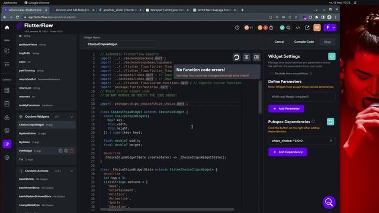Image resolution: width=379 pixels, height=213 pixels.
Task: Select changeDataType custom action
Action: coord(46,205)
